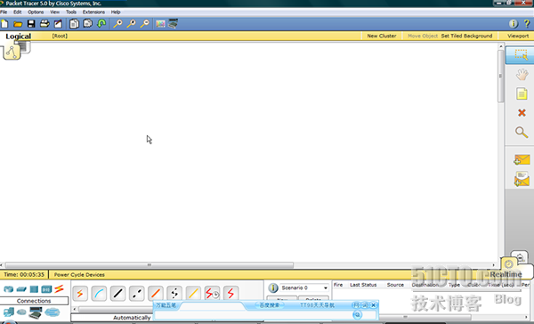
Task: Click Set Tiled Background
Action: [466, 36]
